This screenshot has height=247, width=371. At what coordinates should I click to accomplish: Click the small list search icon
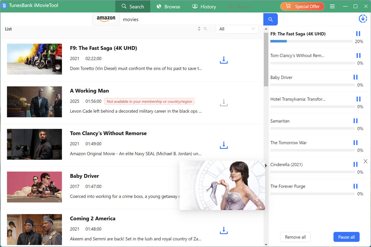pos(205,29)
